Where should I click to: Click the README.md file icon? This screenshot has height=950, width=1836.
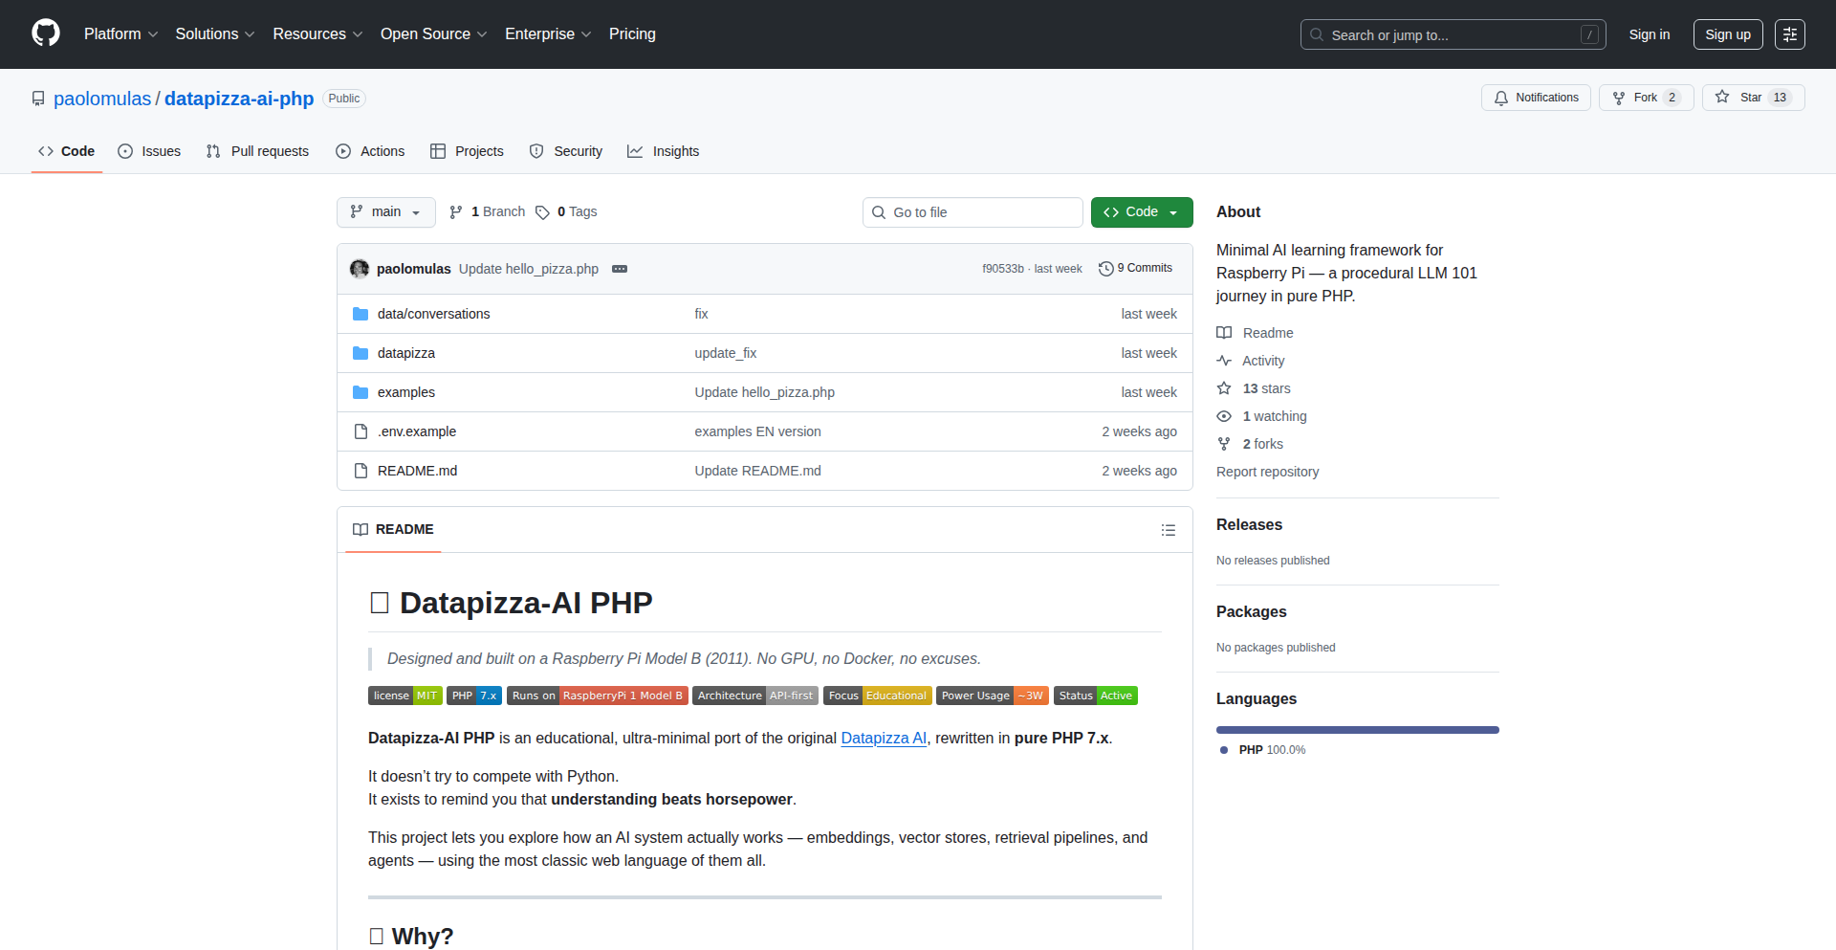[361, 470]
